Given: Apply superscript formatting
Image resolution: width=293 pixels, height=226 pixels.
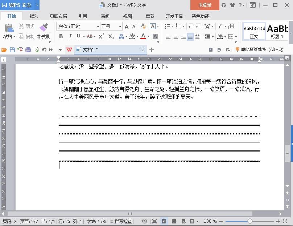Looking at the screenshot, I should (x=101, y=36).
